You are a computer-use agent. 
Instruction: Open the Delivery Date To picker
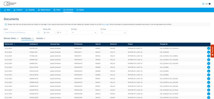tap(62, 32)
